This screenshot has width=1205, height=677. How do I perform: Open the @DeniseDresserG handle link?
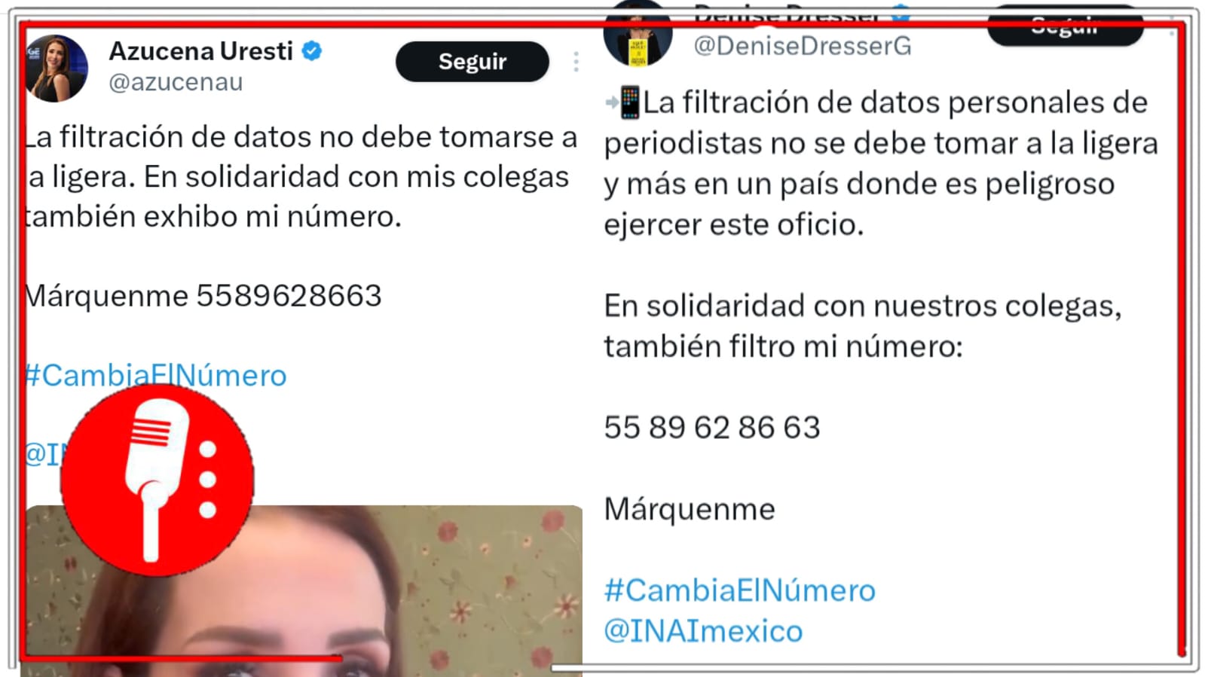coord(802,46)
